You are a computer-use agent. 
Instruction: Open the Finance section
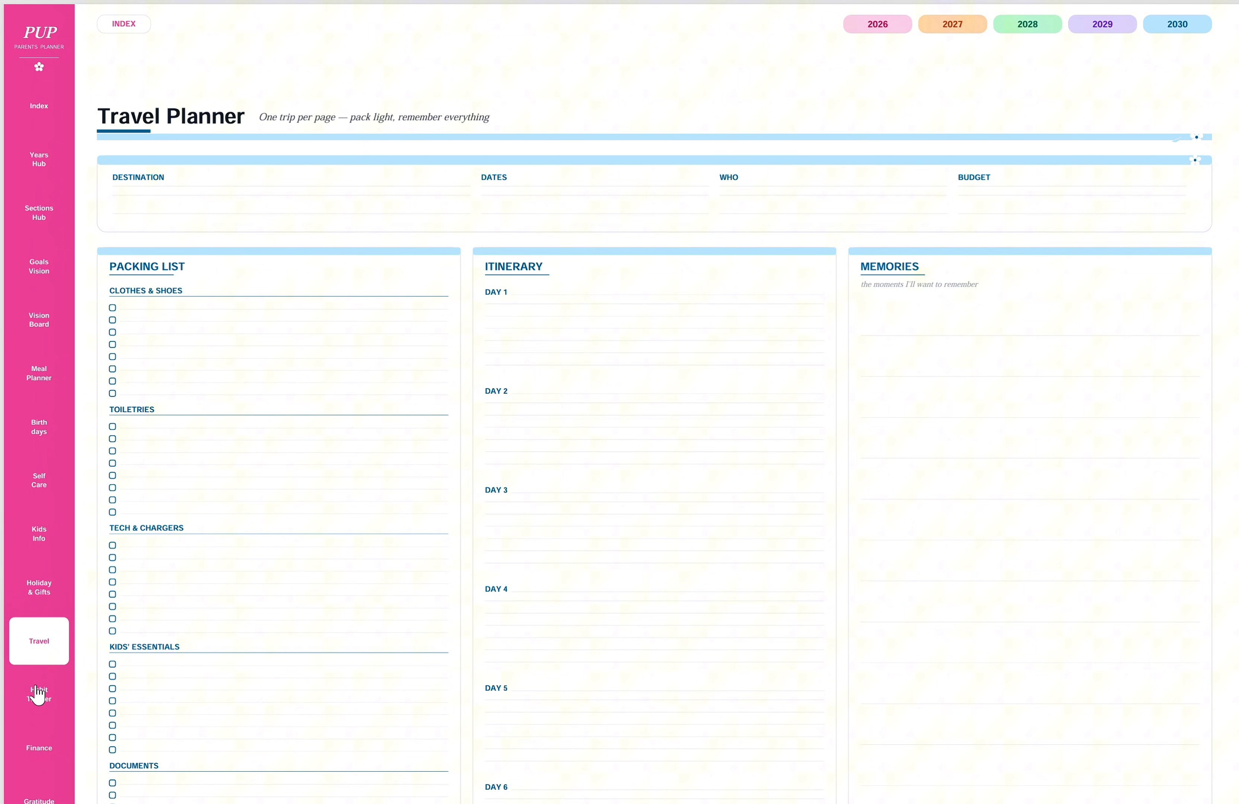(39, 748)
